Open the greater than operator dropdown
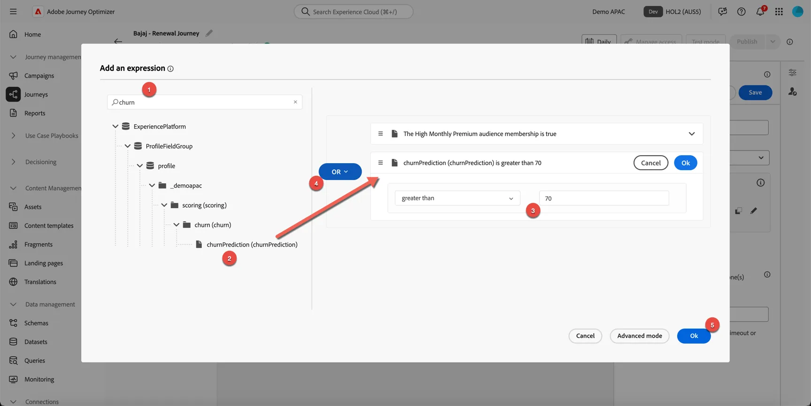The height and width of the screenshot is (406, 811). 457,198
